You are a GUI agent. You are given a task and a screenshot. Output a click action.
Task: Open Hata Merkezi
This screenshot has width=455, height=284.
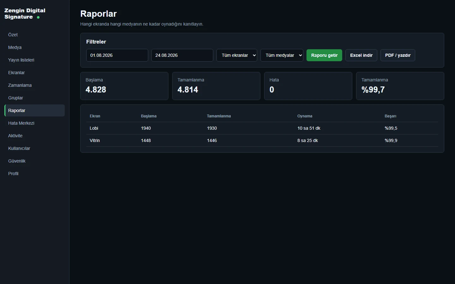coord(34,123)
